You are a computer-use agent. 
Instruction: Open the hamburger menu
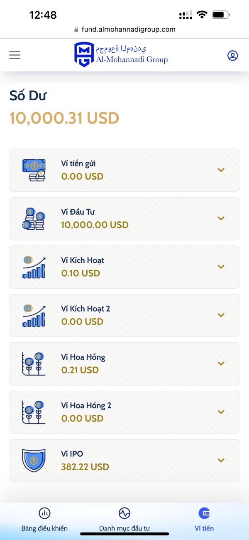pos(15,55)
